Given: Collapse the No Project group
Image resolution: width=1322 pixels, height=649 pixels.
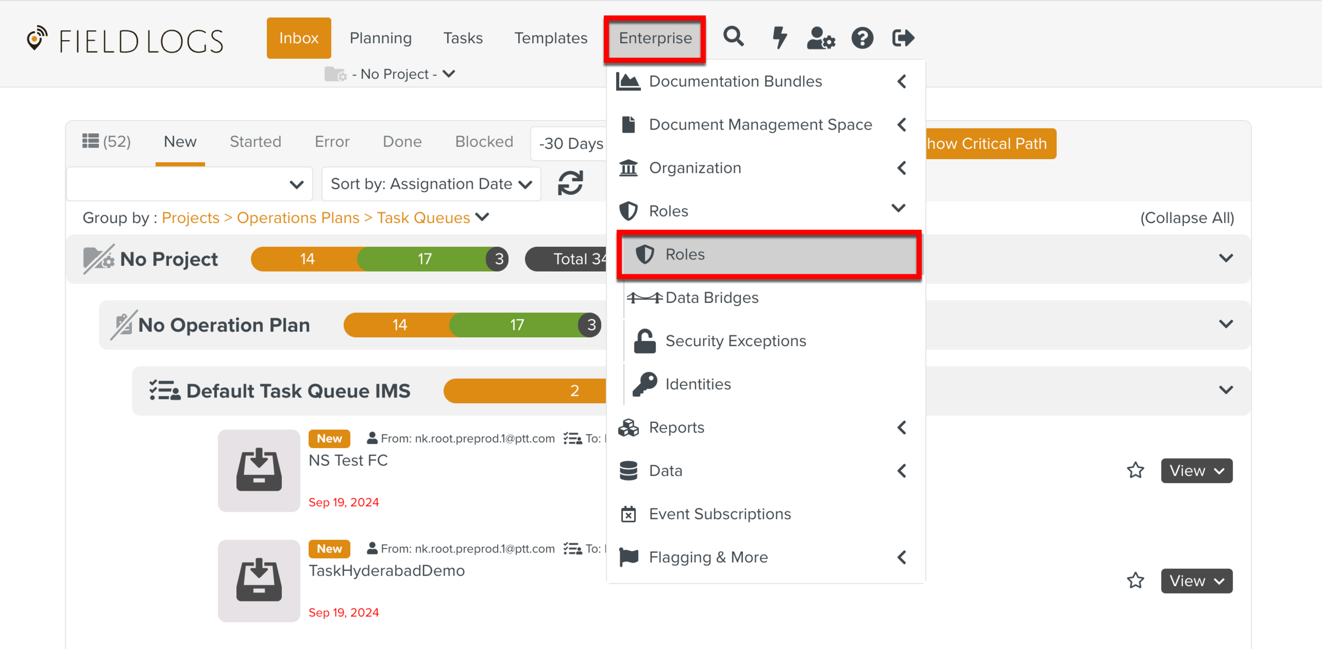Looking at the screenshot, I should [1226, 258].
